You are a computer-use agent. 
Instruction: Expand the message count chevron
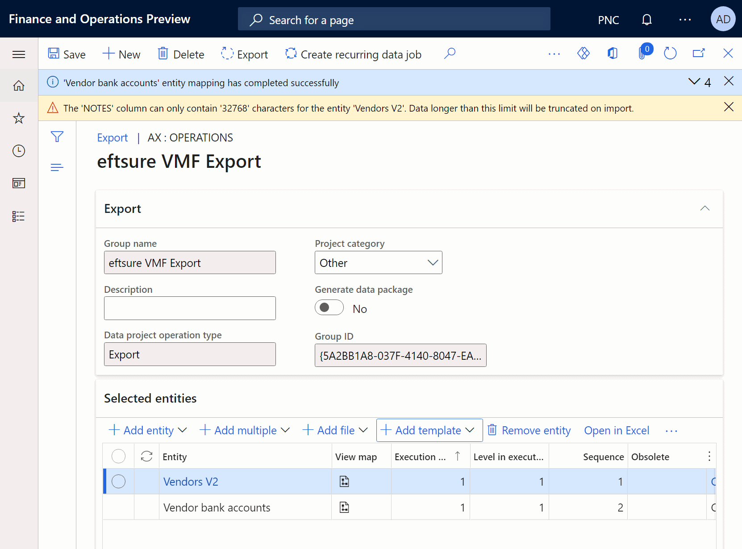pyautogui.click(x=694, y=81)
